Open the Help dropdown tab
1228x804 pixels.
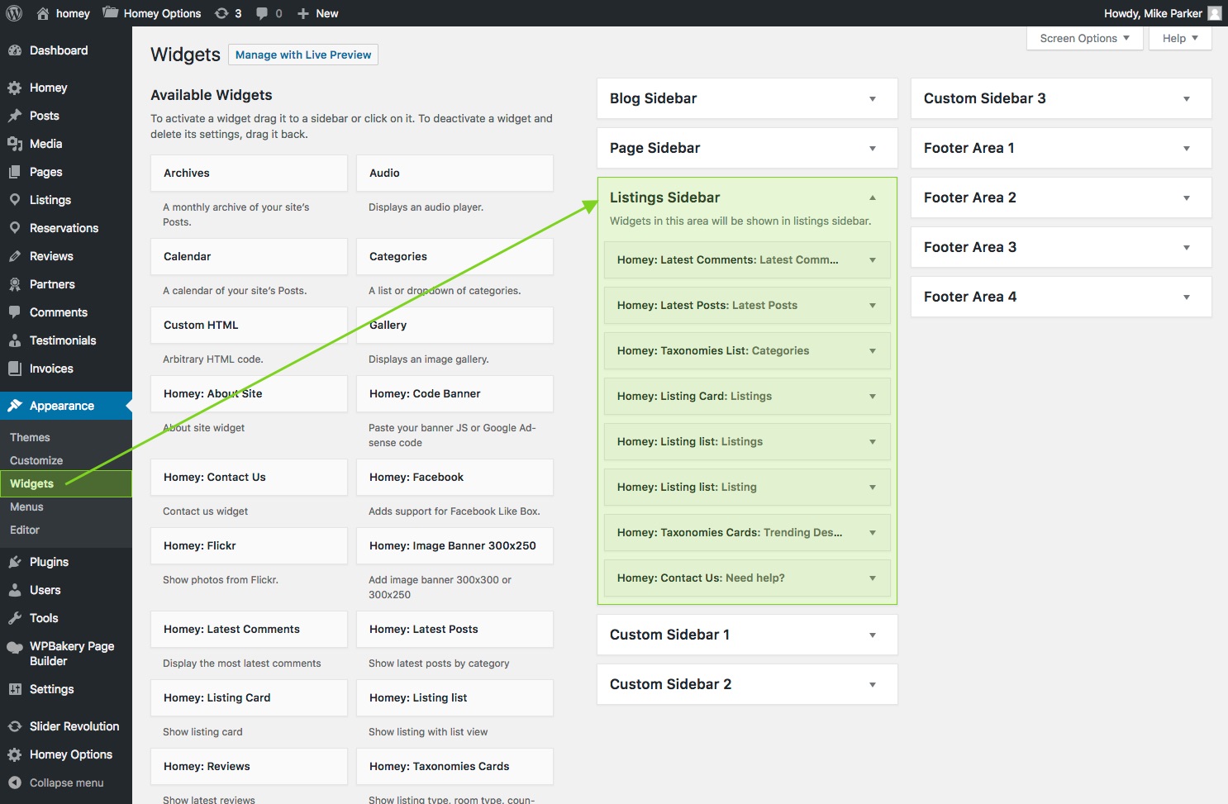pyautogui.click(x=1180, y=38)
